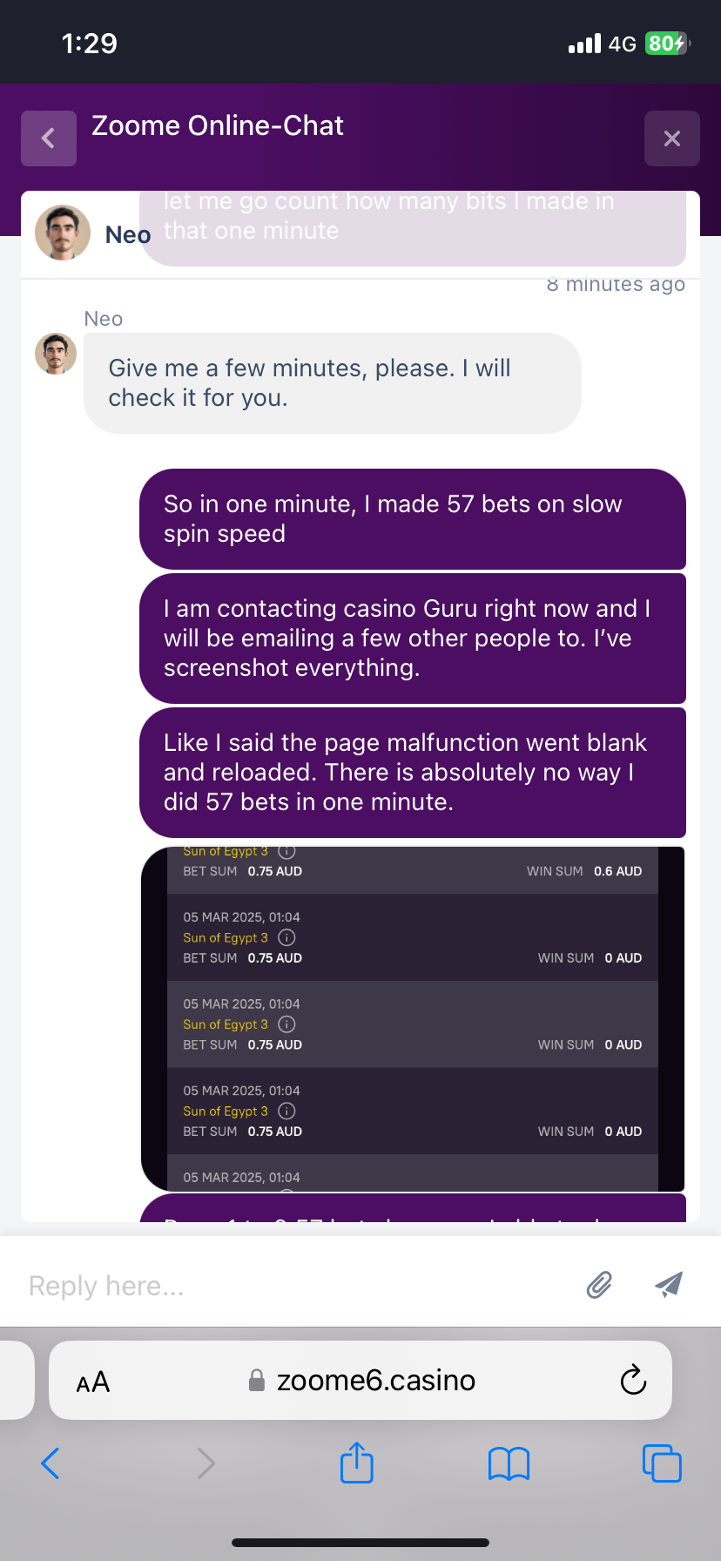Open the bet history screenshot image
This screenshot has height=1561, width=721.
(x=413, y=1019)
